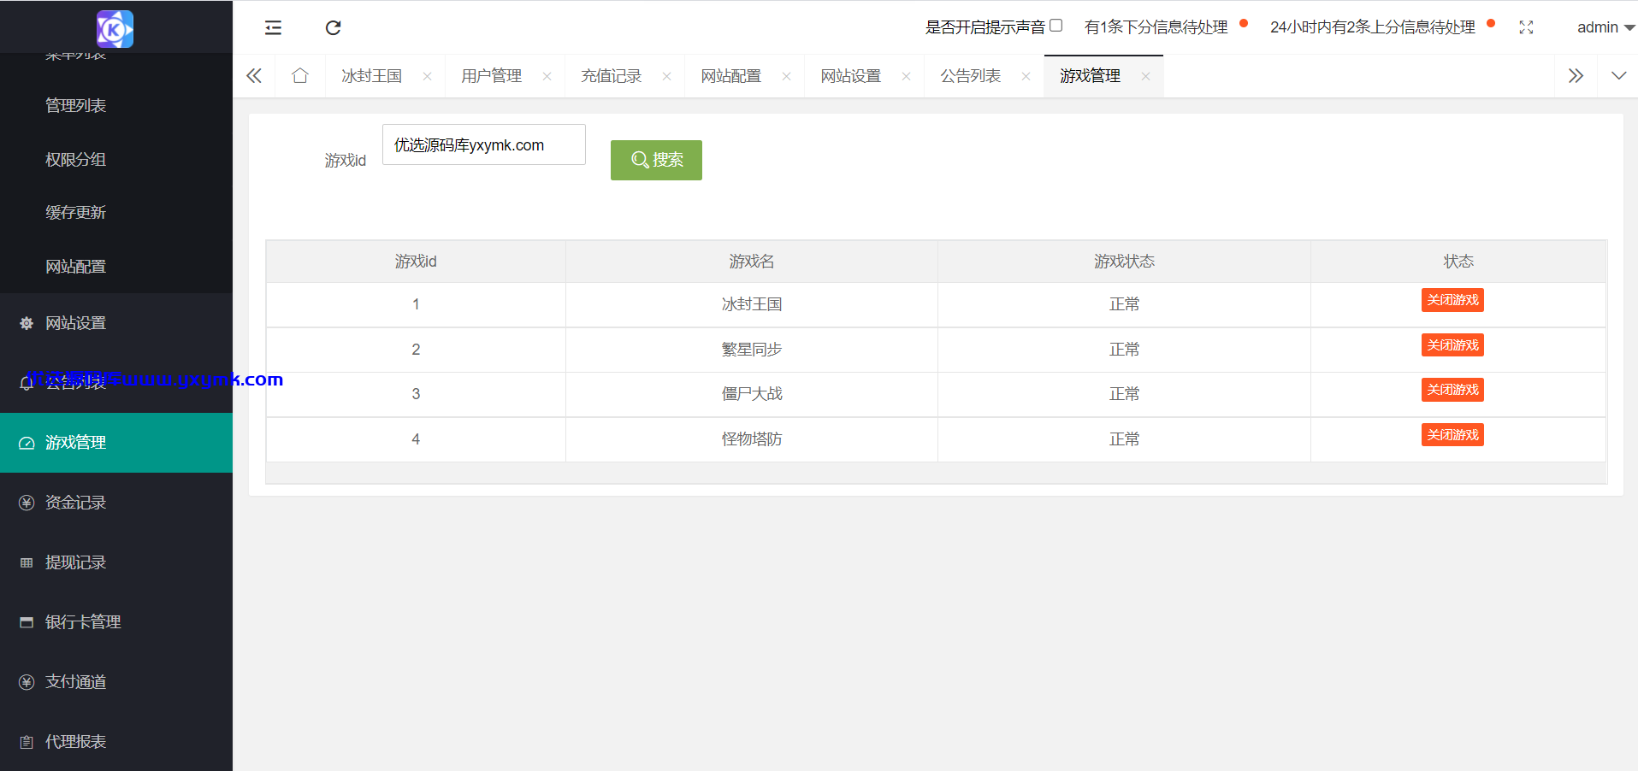
Task: Switch to the 公告列表 tab
Action: (970, 76)
